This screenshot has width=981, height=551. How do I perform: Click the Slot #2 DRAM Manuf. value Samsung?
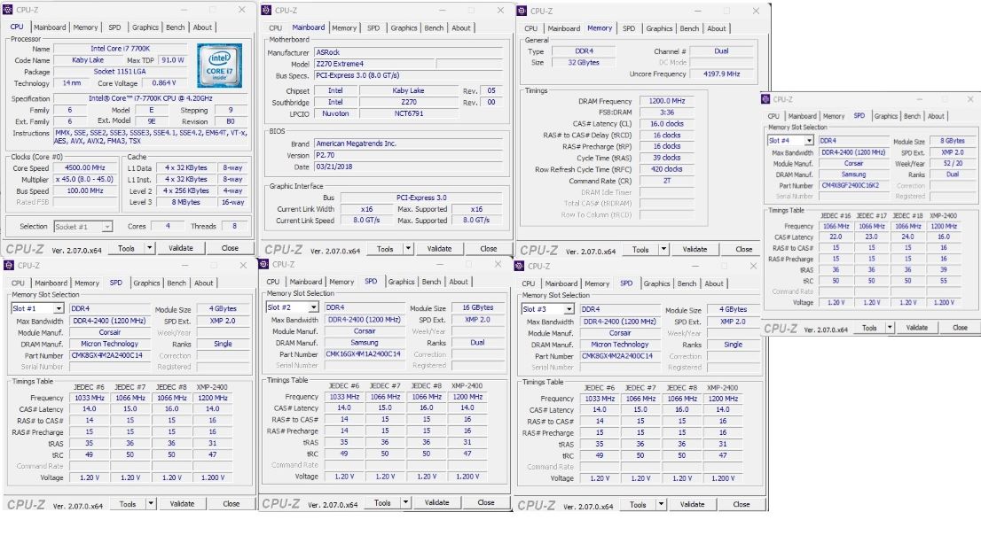[365, 342]
